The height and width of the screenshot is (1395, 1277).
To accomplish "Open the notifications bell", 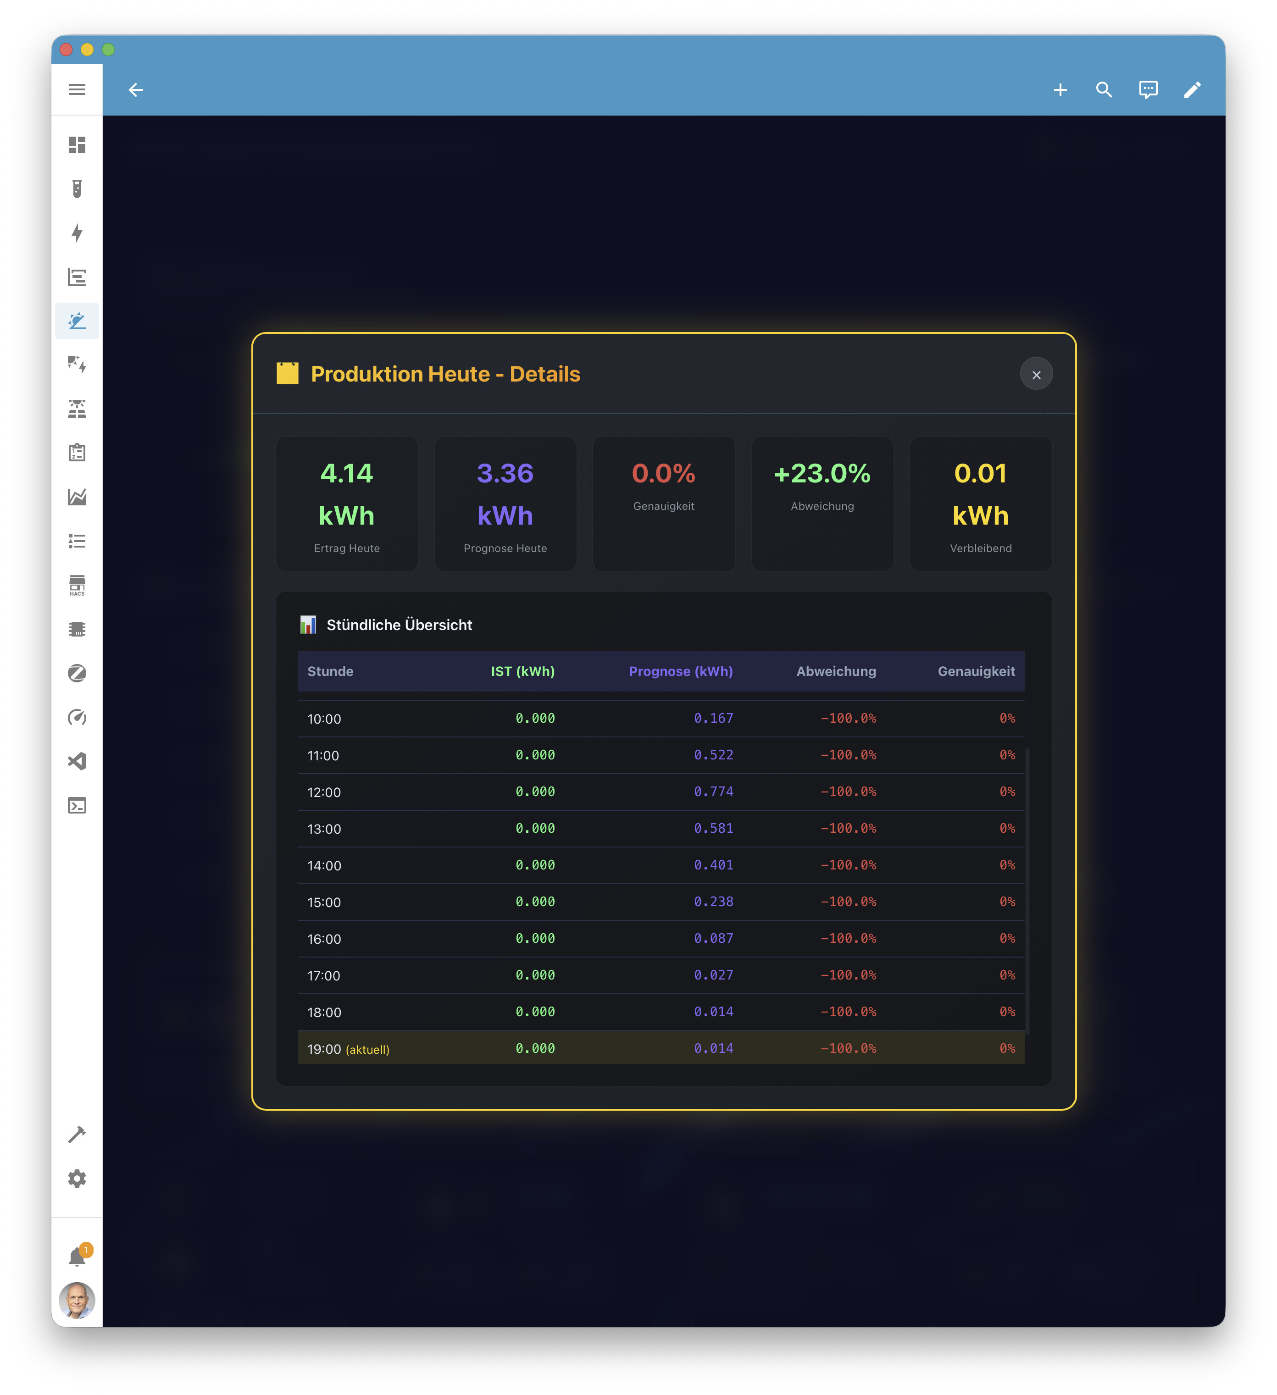I will coord(77,1256).
